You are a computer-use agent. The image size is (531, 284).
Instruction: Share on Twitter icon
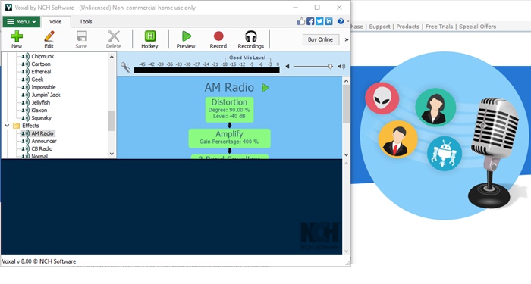pyautogui.click(x=319, y=21)
